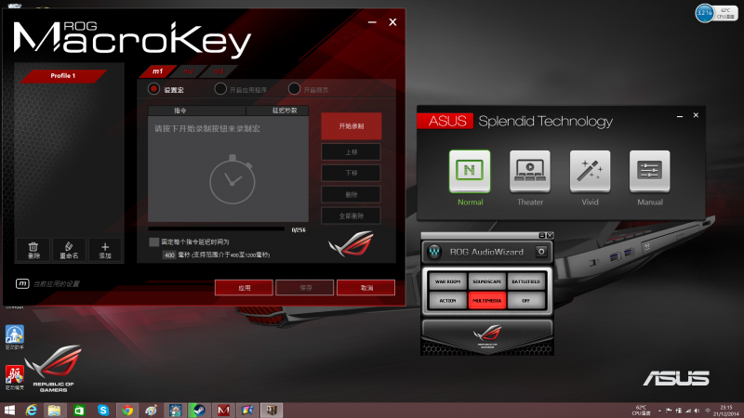Click the AudioWizard waves logo icon
This screenshot has width=744, height=418.
[434, 252]
